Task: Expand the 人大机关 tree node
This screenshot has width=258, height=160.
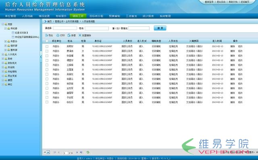Action: click(x=3, y=54)
